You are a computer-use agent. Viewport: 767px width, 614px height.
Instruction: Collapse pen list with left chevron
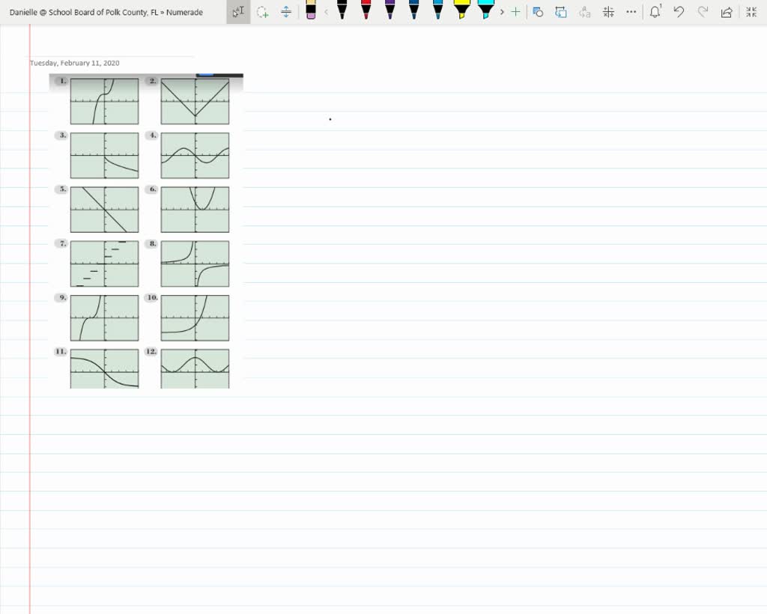(x=326, y=11)
